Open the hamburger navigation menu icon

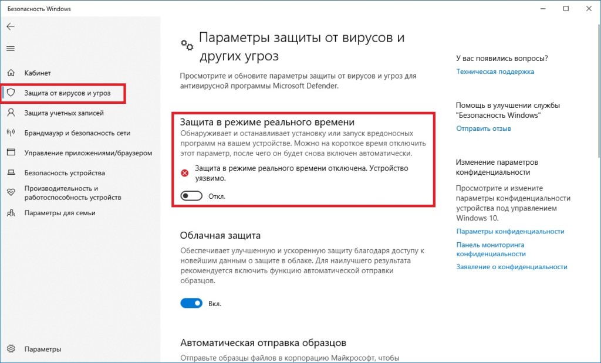pyautogui.click(x=11, y=49)
